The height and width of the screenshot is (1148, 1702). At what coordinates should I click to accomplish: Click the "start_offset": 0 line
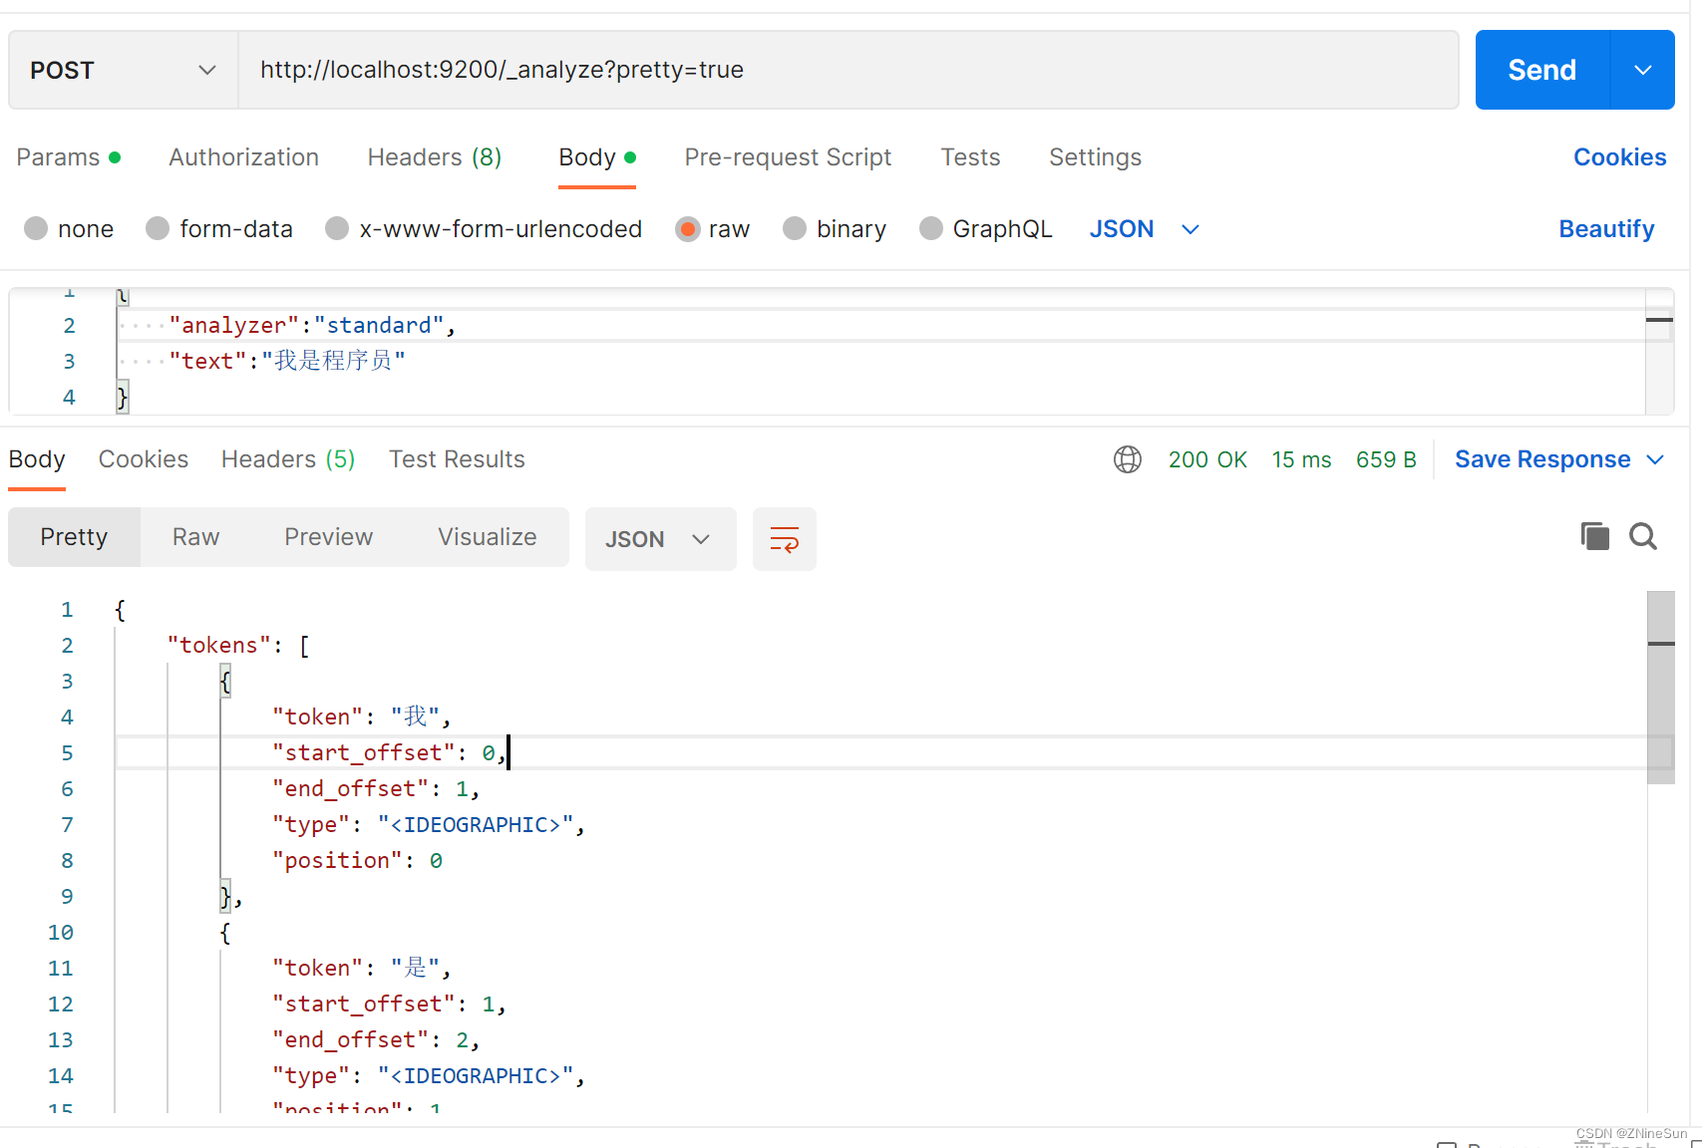tap(389, 752)
